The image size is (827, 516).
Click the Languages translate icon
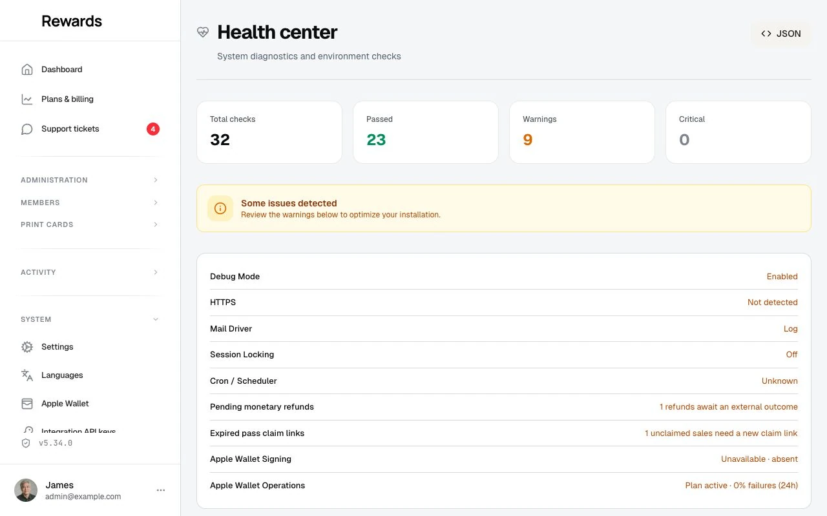27,375
